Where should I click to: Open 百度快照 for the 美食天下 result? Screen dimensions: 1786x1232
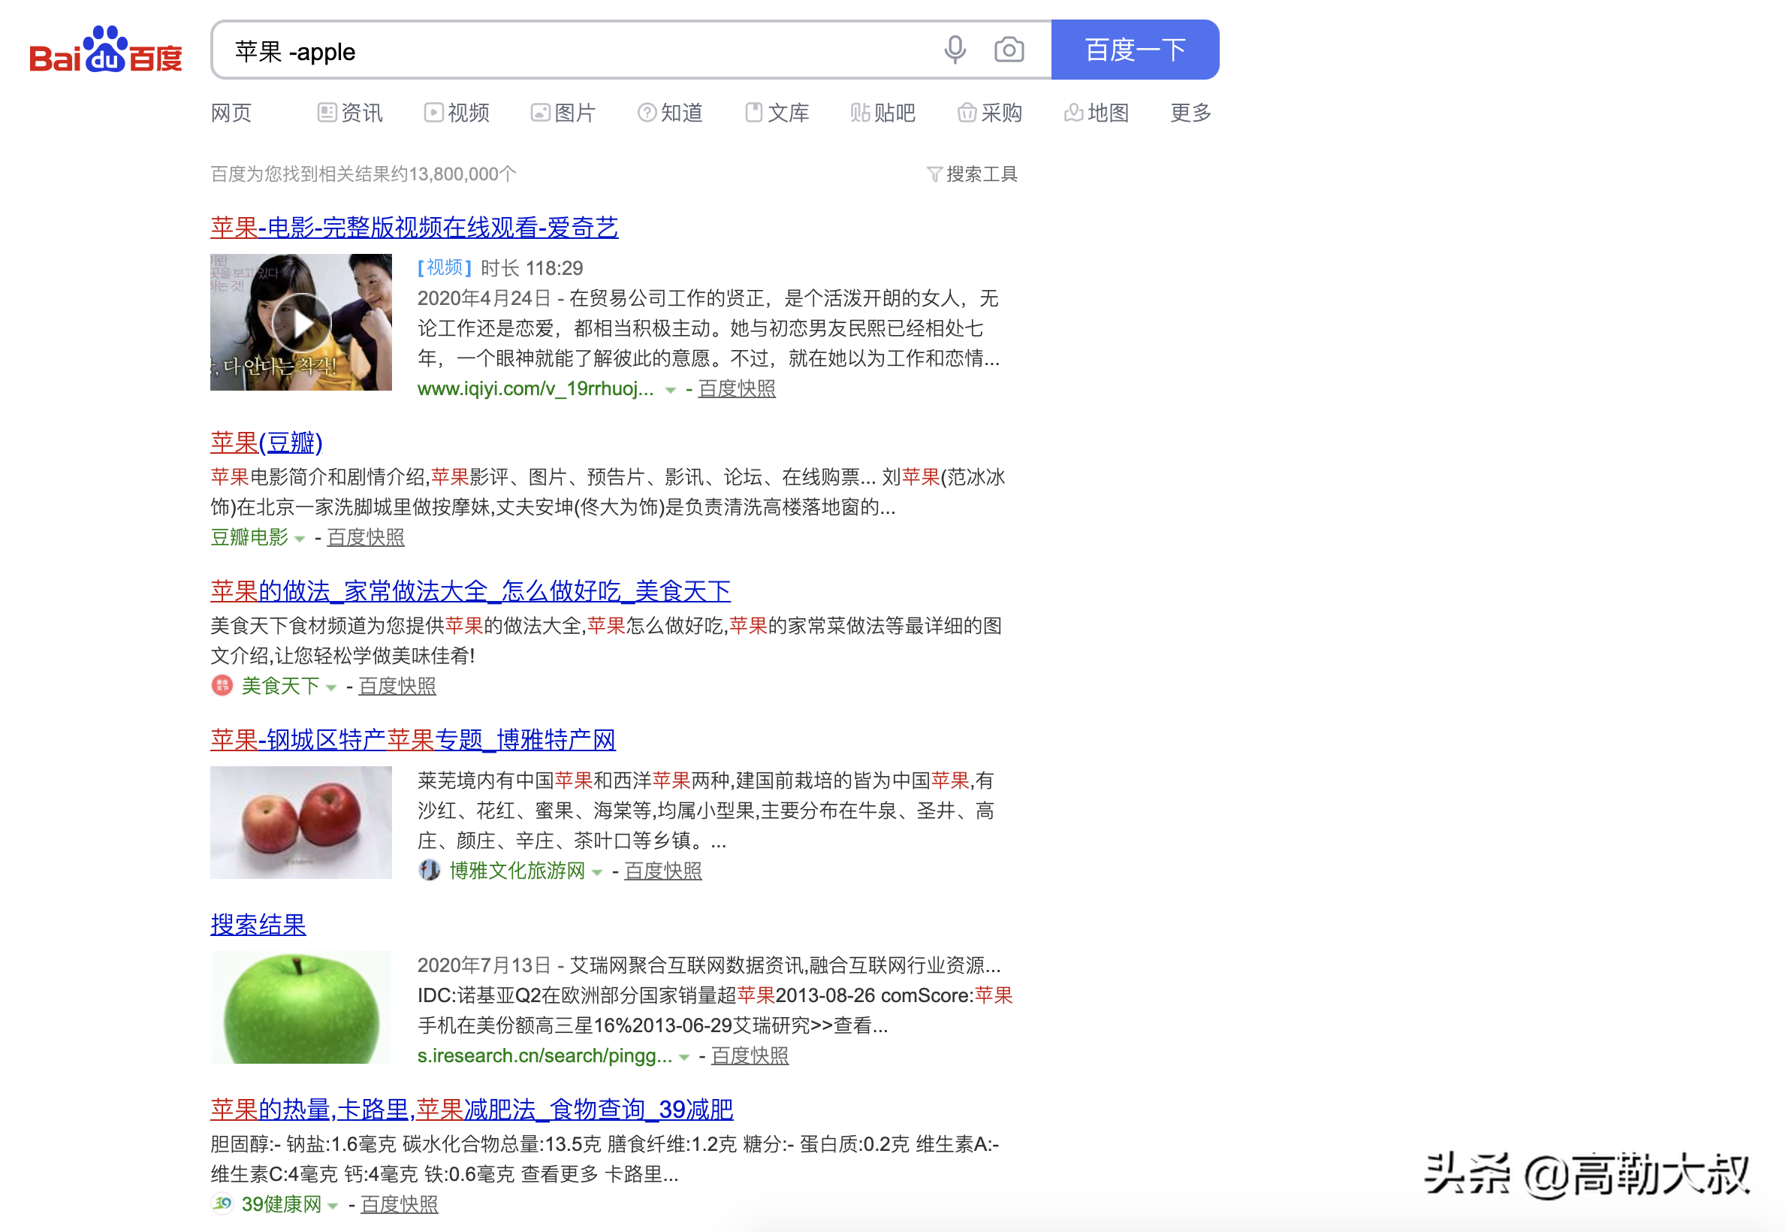tap(397, 687)
